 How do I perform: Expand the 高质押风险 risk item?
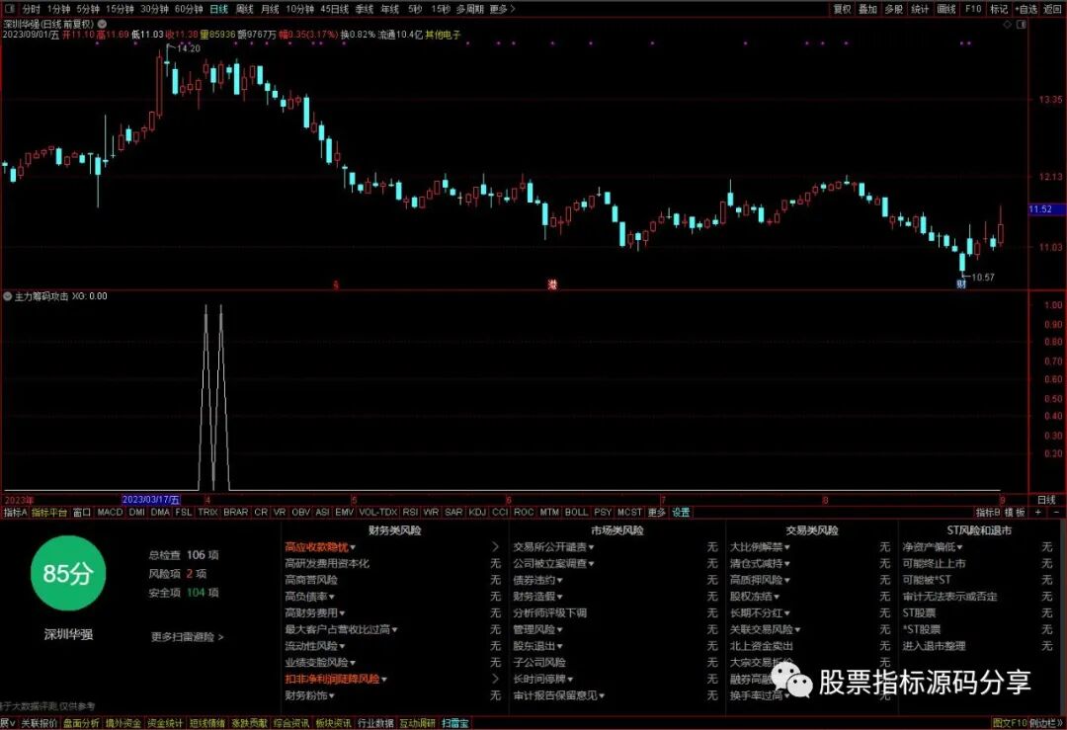(760, 580)
